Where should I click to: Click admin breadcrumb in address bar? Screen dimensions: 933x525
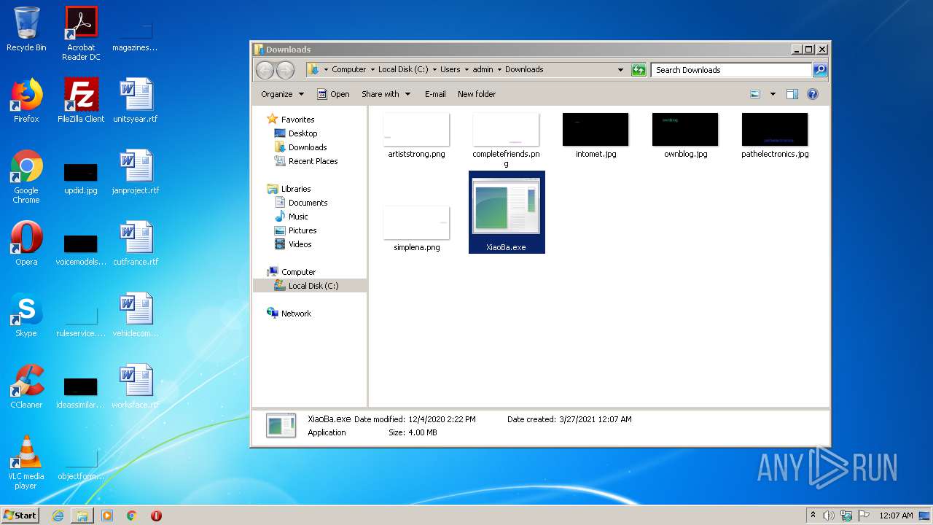point(483,70)
